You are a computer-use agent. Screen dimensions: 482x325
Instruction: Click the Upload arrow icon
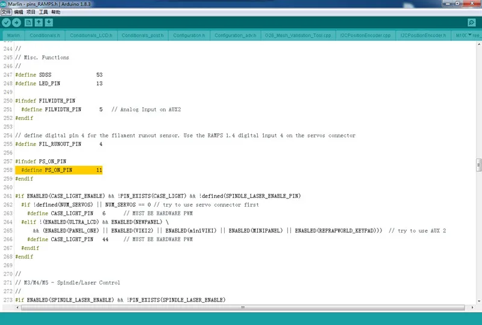click(x=16, y=22)
